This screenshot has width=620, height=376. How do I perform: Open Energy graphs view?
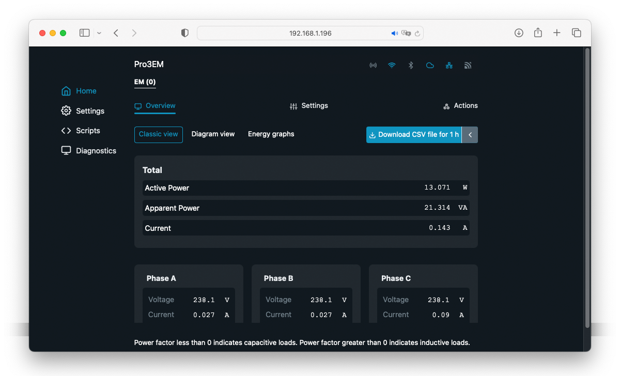click(271, 134)
